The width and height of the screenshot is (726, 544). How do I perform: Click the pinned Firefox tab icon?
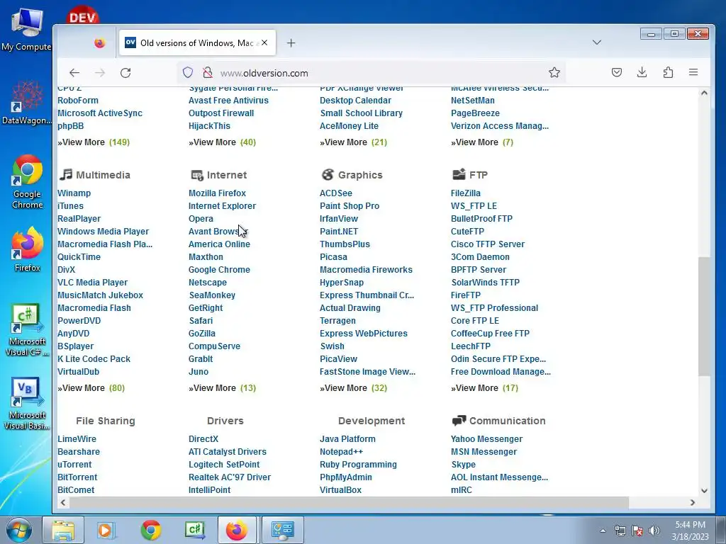point(99,43)
